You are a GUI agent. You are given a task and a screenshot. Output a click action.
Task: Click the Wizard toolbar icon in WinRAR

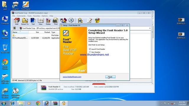63,20
